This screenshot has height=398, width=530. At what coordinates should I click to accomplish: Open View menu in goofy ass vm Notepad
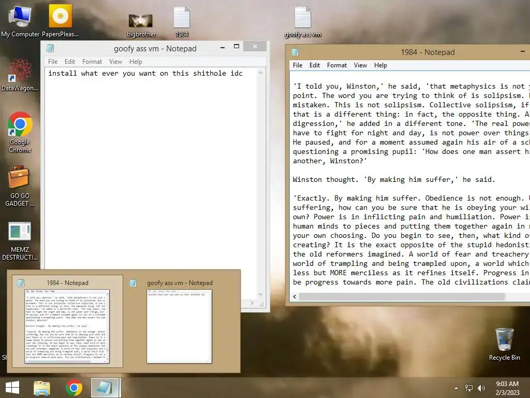coord(115,62)
